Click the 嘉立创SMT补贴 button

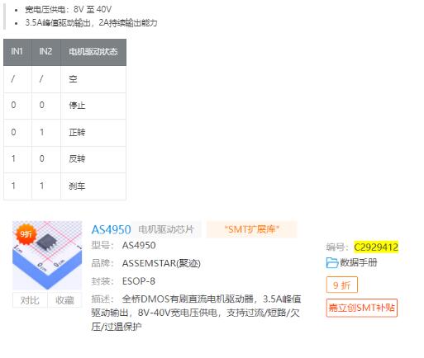[362, 308]
